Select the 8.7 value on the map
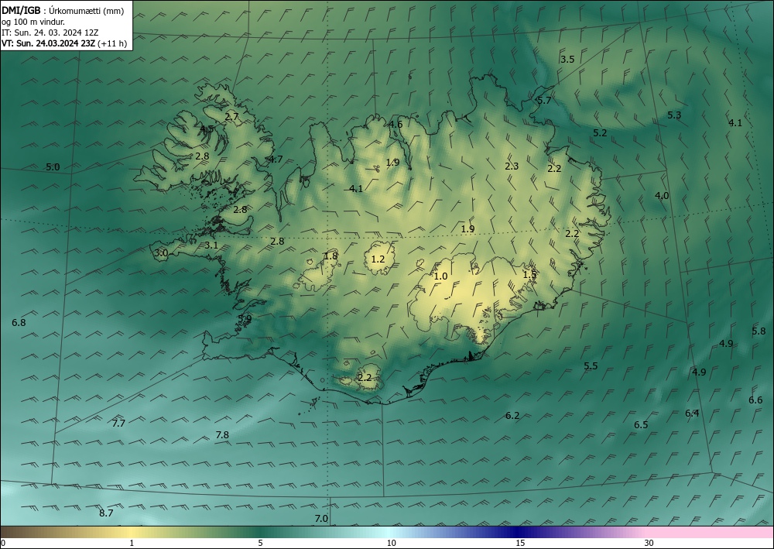Image resolution: width=774 pixels, height=549 pixels. 106,513
